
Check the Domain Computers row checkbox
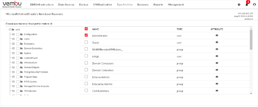86,63
